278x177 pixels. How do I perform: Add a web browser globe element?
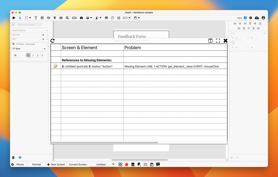coord(48,18)
